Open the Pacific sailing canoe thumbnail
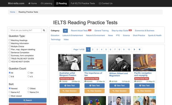The height and width of the screenshot is (105, 172). click(144, 62)
